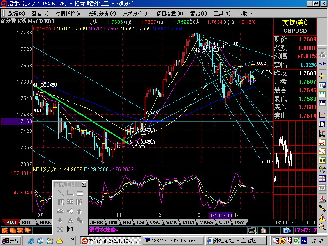Image resolution: width=328 pixels, height=246 pixels.
Task: Switch to the RSI indicator tab
Action: point(127,223)
